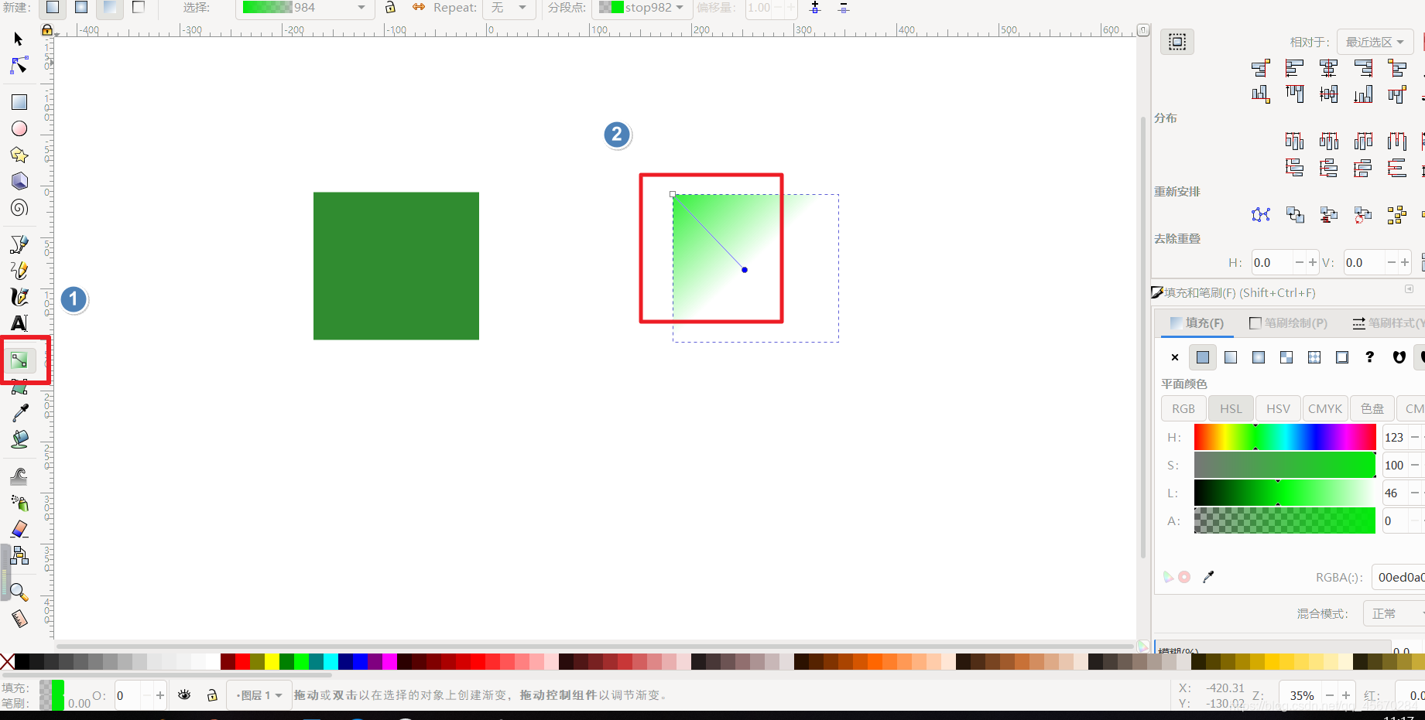Click the zoom 35% field

1300,695
